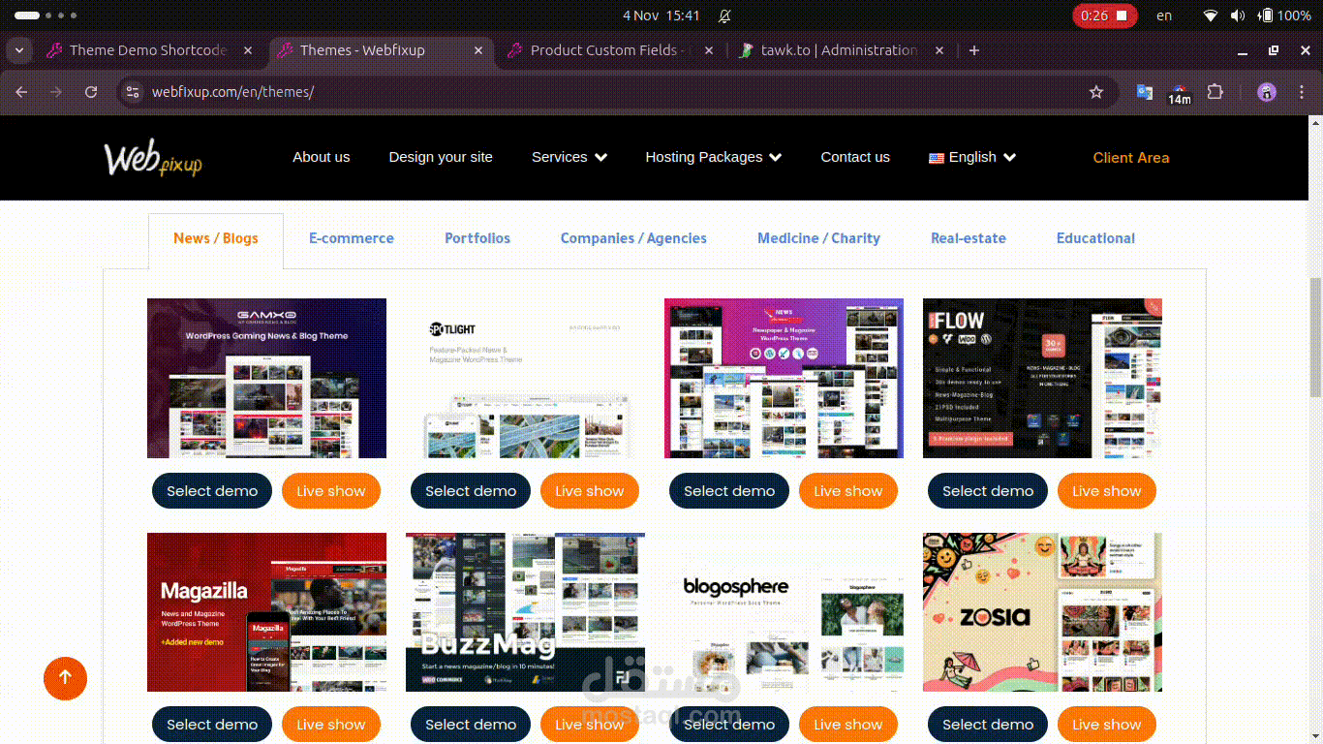
Task: Close the tawk.to Administration tab
Action: click(x=938, y=50)
